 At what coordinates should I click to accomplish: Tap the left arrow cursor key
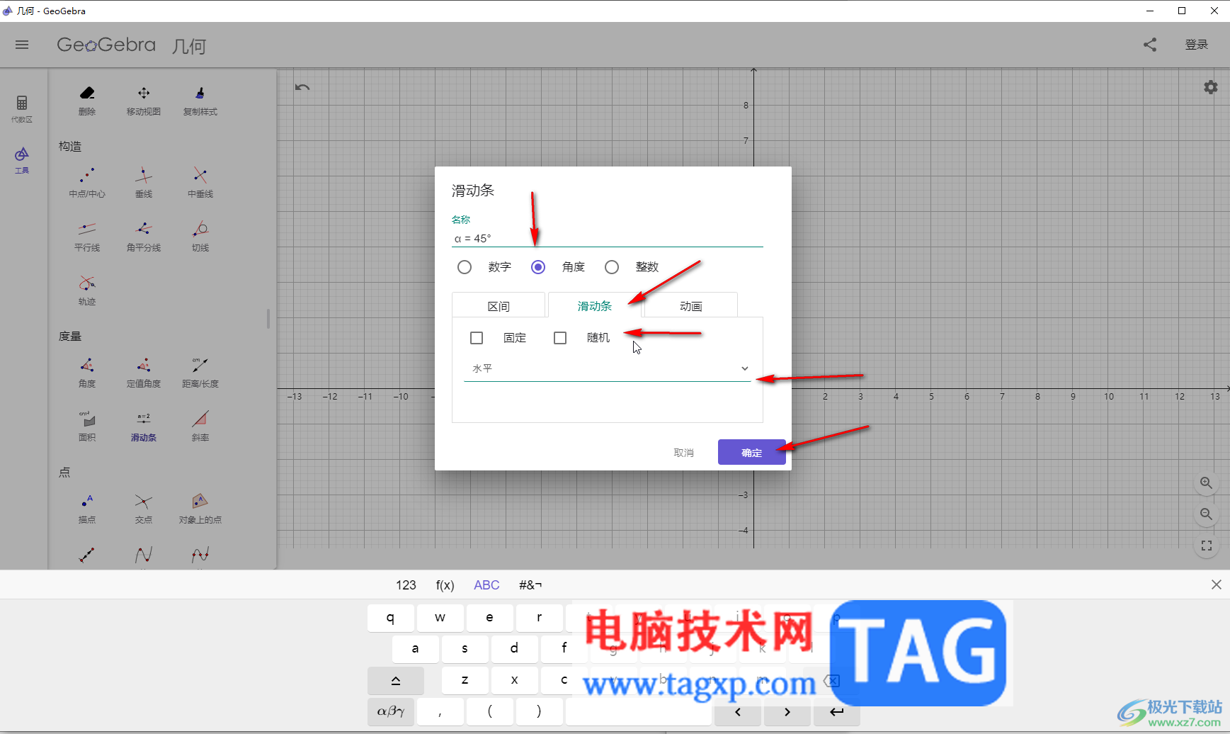[x=738, y=711]
